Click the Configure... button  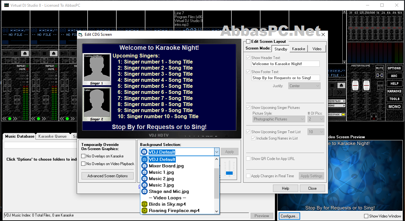point(289,216)
